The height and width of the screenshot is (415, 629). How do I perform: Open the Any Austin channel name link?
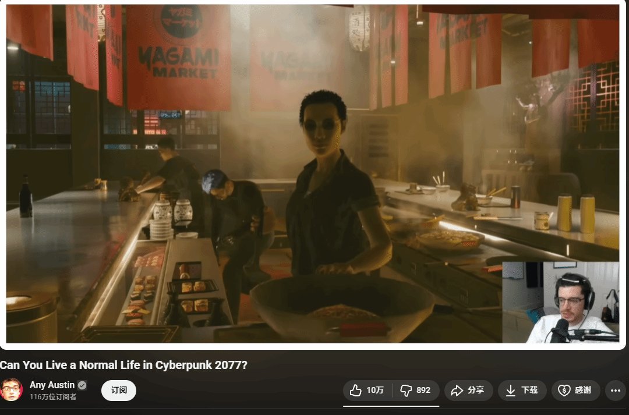click(x=52, y=385)
